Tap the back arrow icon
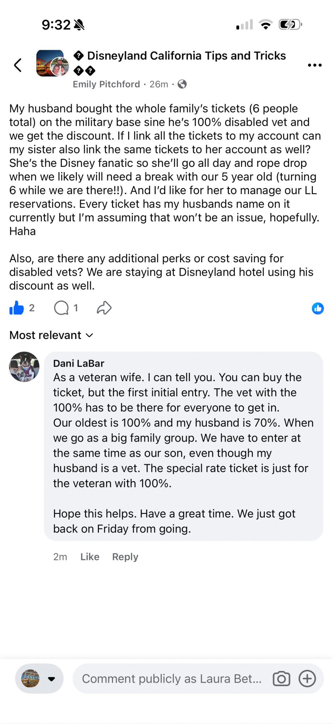Image resolution: width=333 pixels, height=724 pixels. click(x=18, y=65)
